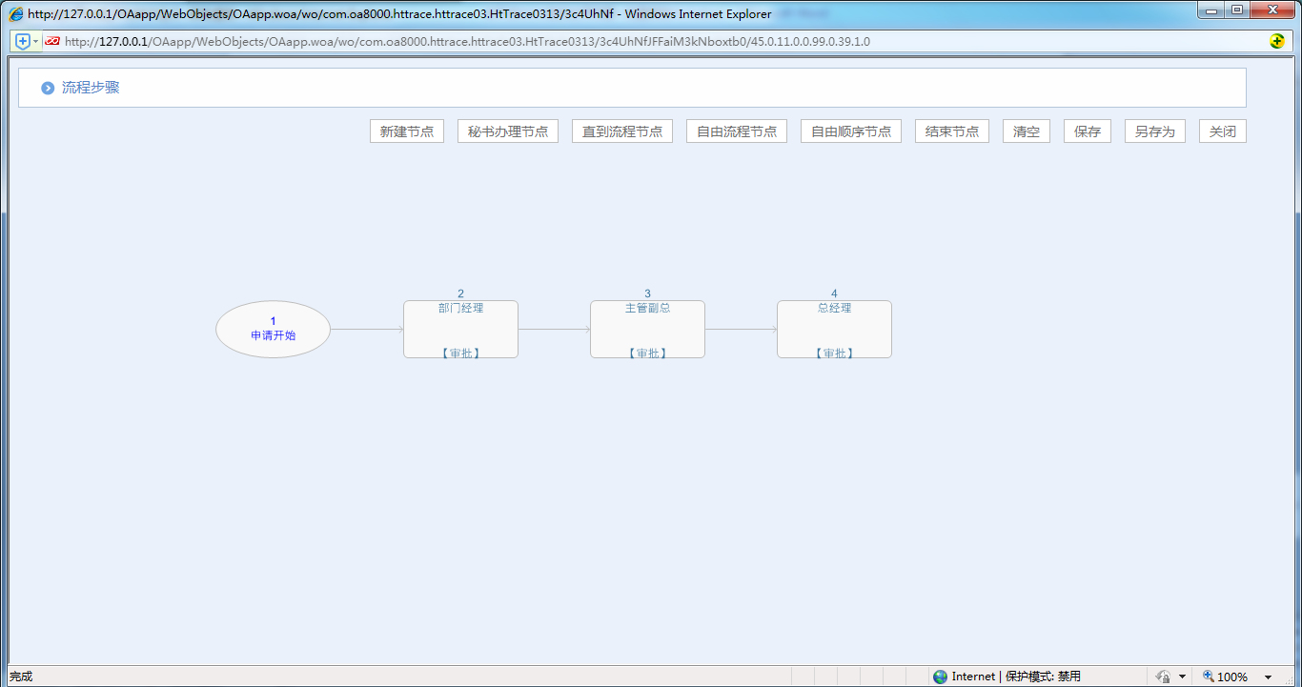1302x687 pixels.
Task: Click the 【审批】 link in 总经理 node
Action: [x=834, y=353]
